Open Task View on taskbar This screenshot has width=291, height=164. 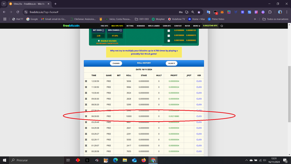pyautogui.click(x=68, y=160)
